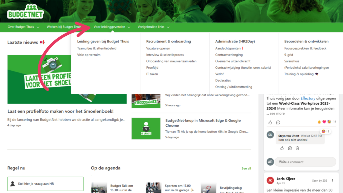Image resolution: width=343 pixels, height=193 pixels.
Task: Open Overname uitzendkracht
Action: click(x=233, y=61)
